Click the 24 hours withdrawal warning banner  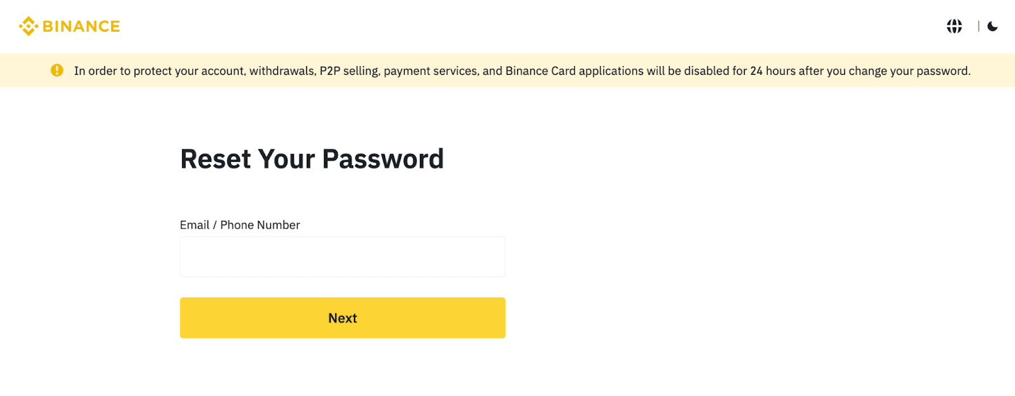click(x=521, y=71)
